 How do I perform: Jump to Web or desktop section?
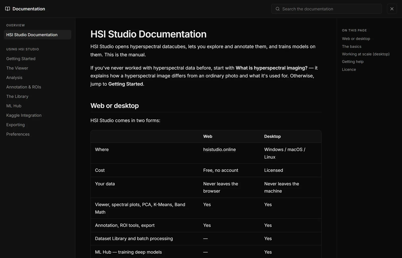pos(356,38)
